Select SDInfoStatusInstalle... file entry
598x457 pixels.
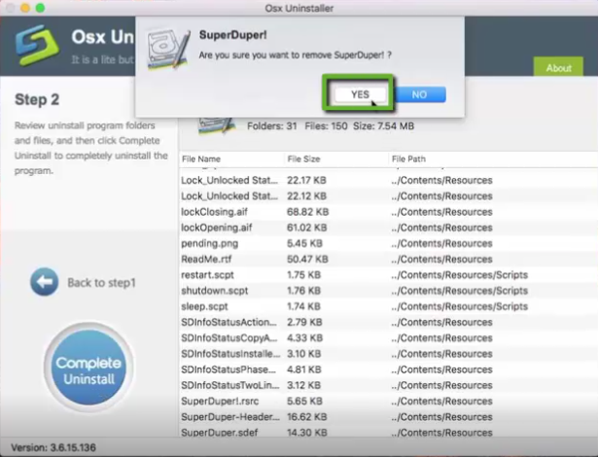coord(388,354)
